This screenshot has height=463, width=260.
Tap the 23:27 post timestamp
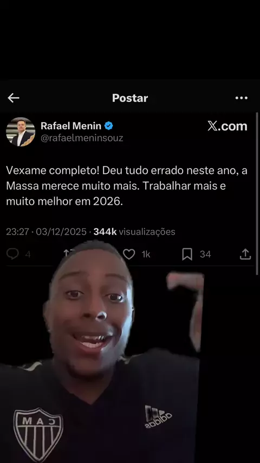click(x=17, y=232)
